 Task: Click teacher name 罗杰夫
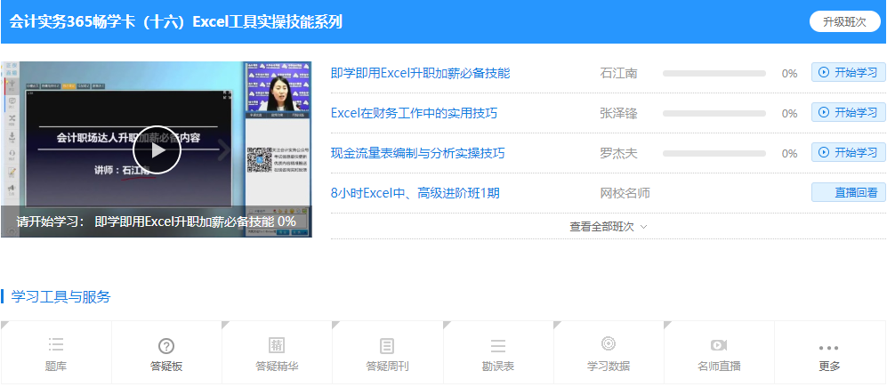(x=618, y=154)
